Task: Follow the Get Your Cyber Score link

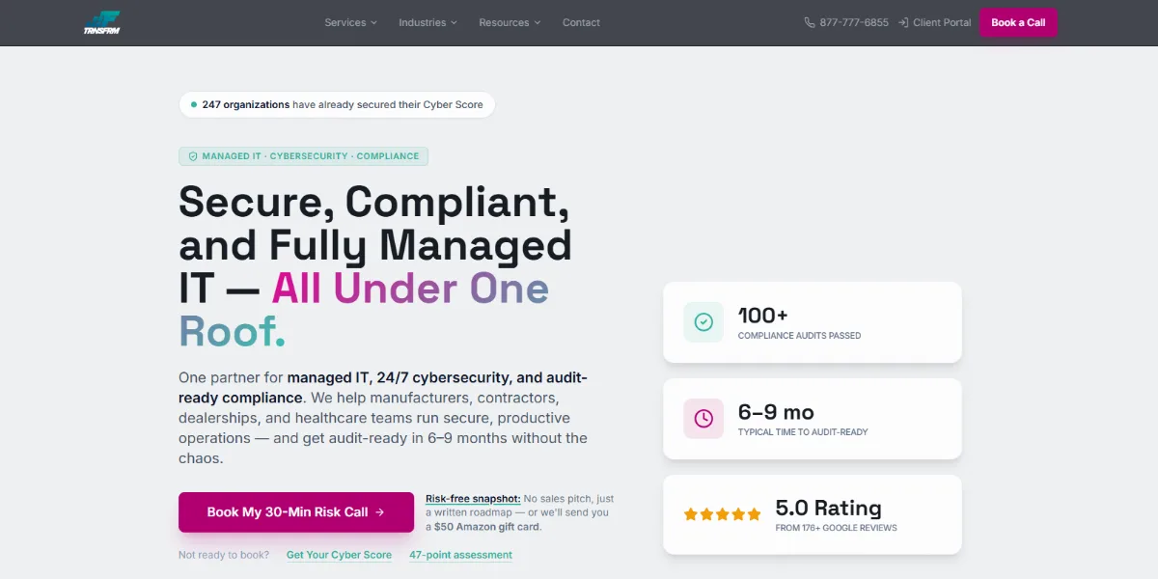Action: pos(339,555)
